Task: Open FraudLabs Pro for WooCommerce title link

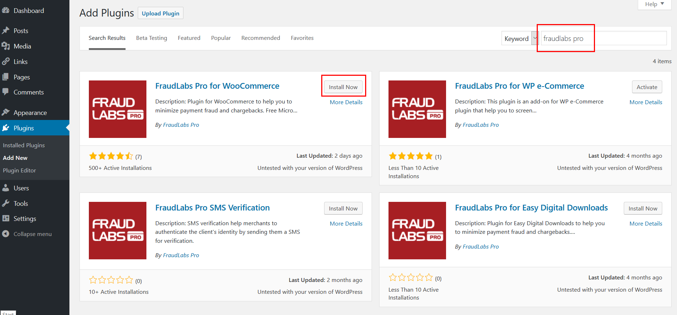Action: pyautogui.click(x=217, y=86)
